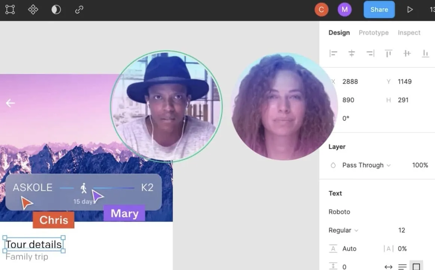Open the Roboto font family picker
This screenshot has width=435, height=270.
point(339,212)
